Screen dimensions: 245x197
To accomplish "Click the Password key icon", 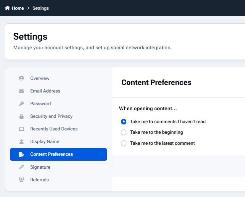I will pyautogui.click(x=21, y=104).
